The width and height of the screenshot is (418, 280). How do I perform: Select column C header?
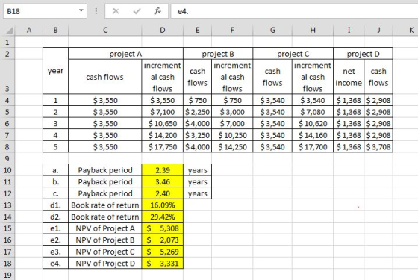pyautogui.click(x=105, y=30)
